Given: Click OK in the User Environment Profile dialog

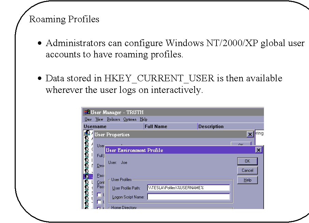Looking at the screenshot, I should click(248, 161).
